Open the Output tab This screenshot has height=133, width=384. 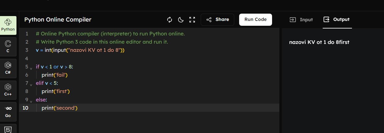337,20
